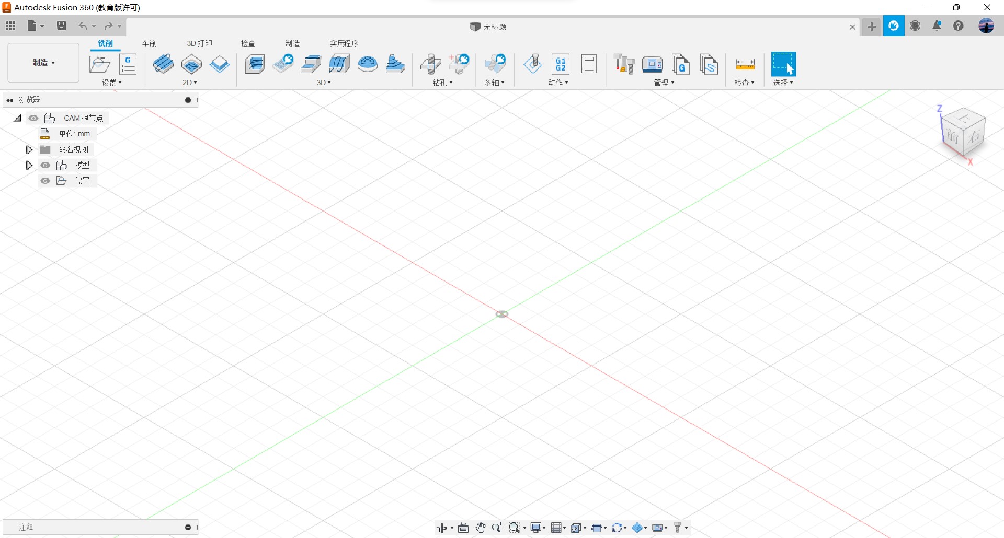Image resolution: width=1004 pixels, height=538 pixels.
Task: Click the ViewCube to reorient view
Action: [964, 132]
